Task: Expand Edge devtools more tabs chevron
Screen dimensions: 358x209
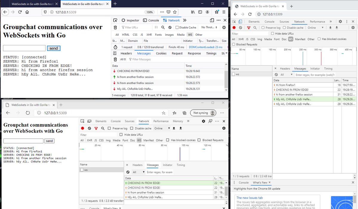Action: [x=188, y=121]
